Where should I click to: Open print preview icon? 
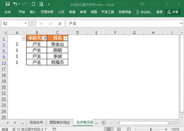point(41,4)
